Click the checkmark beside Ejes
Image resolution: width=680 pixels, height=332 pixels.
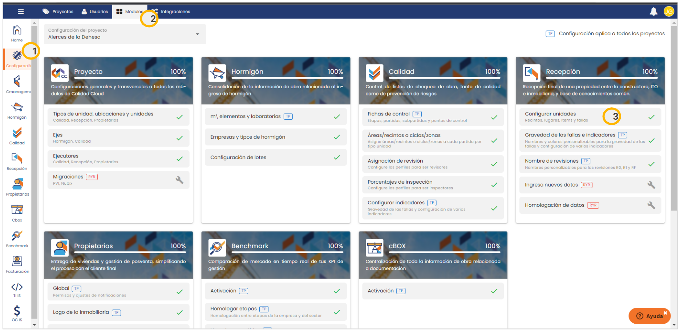pos(179,138)
